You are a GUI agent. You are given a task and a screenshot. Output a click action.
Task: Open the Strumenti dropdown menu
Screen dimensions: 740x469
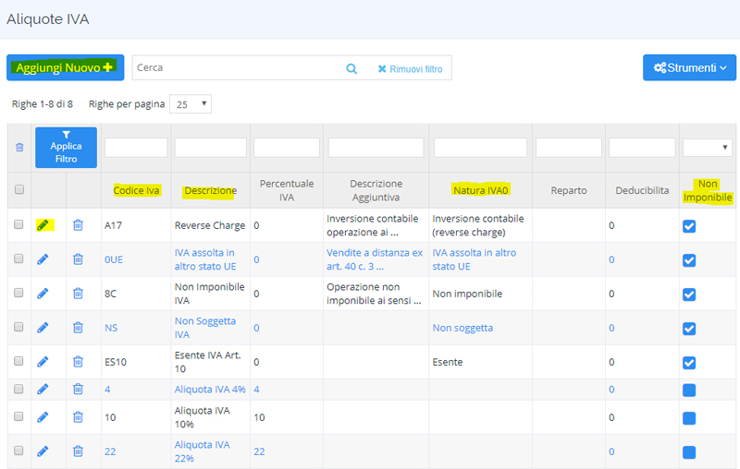[689, 67]
